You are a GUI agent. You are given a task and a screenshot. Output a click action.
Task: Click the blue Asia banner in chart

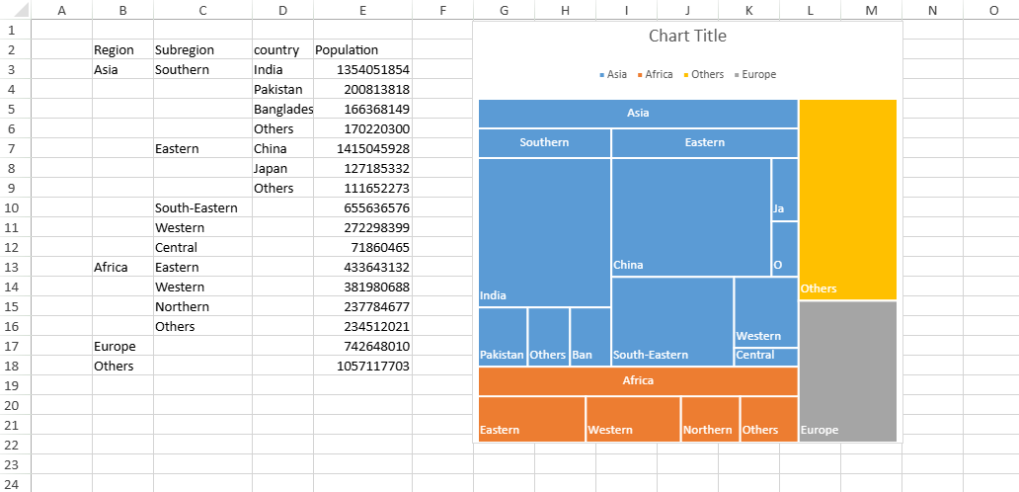click(638, 114)
